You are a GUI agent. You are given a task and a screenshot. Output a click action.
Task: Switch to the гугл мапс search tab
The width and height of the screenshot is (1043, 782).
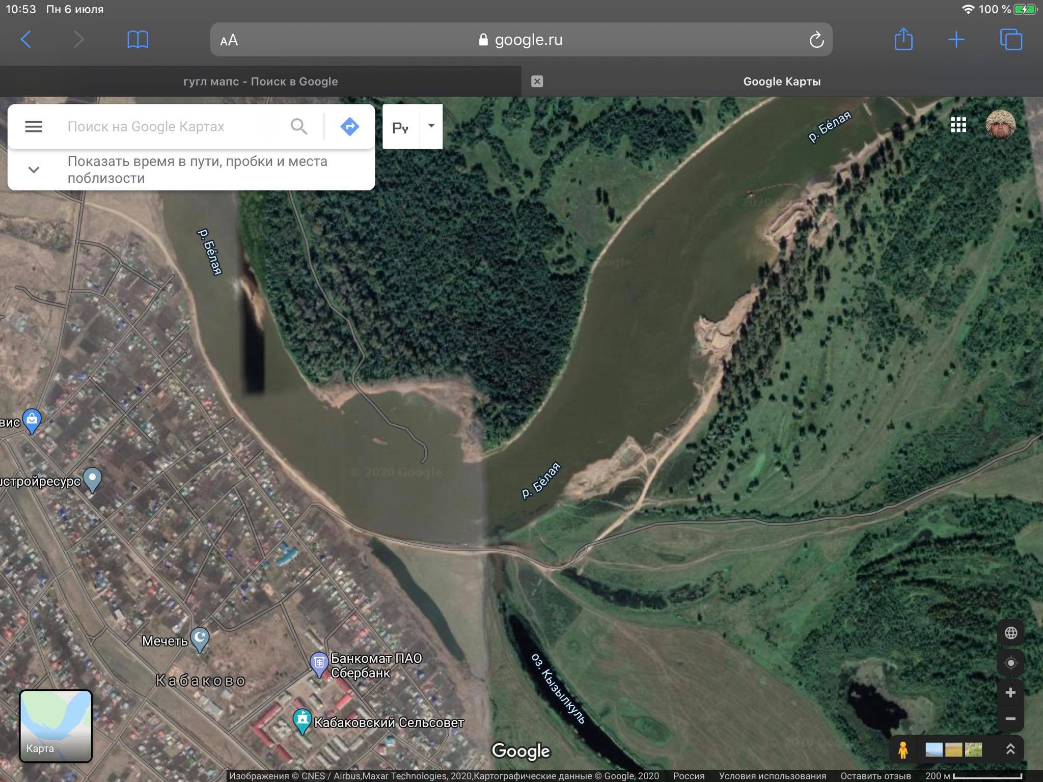tap(260, 81)
